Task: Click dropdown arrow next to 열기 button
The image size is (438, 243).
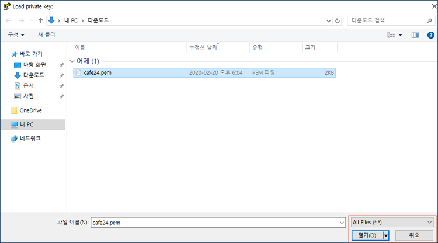Action: [386, 235]
